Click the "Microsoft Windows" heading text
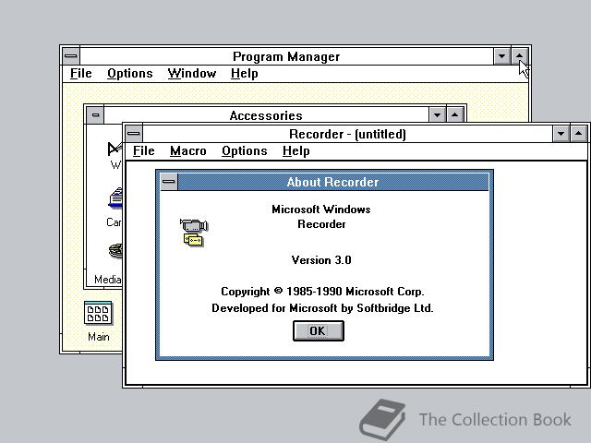This screenshot has width=591, height=443. (x=321, y=210)
